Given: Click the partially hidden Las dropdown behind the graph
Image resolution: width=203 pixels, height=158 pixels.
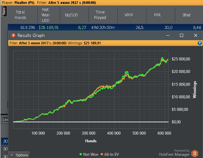Looking at the screenshot, I should pos(5,119).
